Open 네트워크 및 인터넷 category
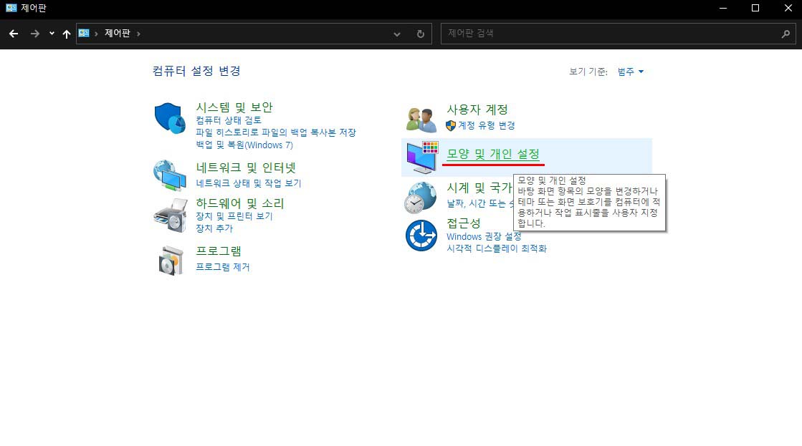Viewport: 802px width, 446px height. (246, 168)
